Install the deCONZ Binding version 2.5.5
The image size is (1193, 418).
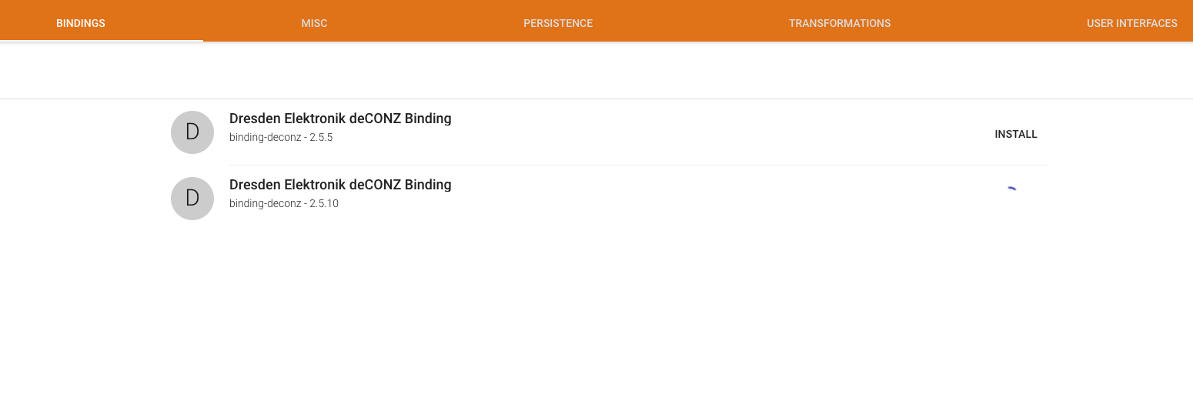(1015, 134)
